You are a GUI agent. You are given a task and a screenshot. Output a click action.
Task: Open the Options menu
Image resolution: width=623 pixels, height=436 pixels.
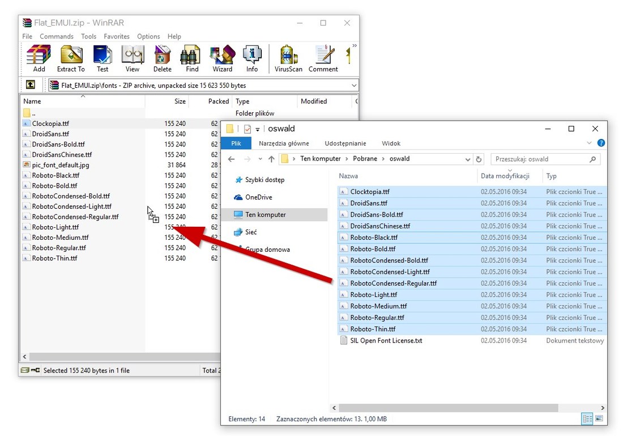[148, 36]
